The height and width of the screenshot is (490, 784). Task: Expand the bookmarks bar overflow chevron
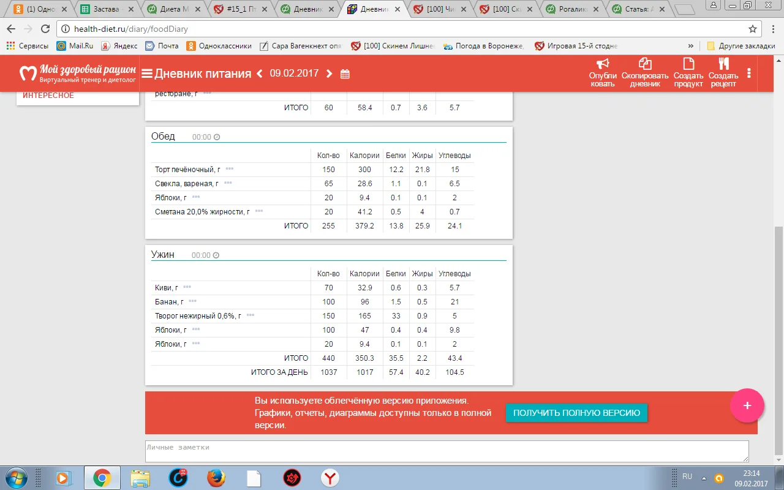[x=691, y=46]
